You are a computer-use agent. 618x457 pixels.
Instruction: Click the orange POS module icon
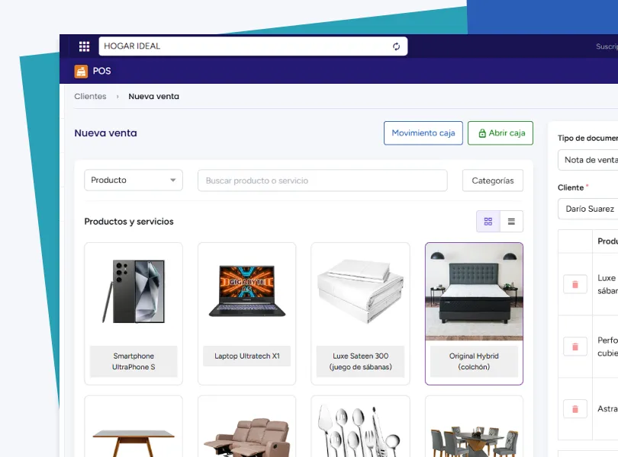pos(81,72)
